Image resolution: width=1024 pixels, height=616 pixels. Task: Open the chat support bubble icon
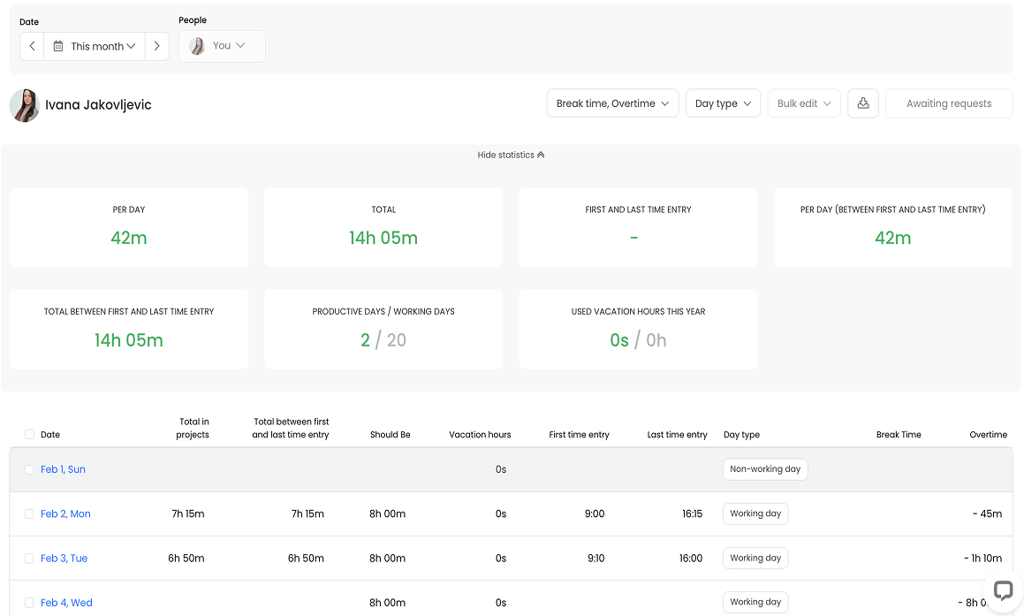click(x=1003, y=590)
